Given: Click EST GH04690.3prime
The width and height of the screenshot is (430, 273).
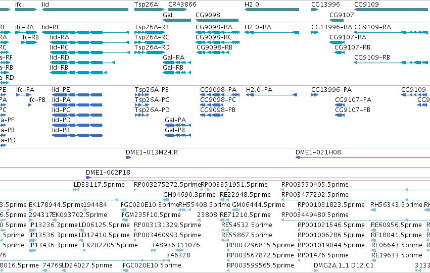Looking at the screenshot, I should pyautogui.click(x=189, y=195).
